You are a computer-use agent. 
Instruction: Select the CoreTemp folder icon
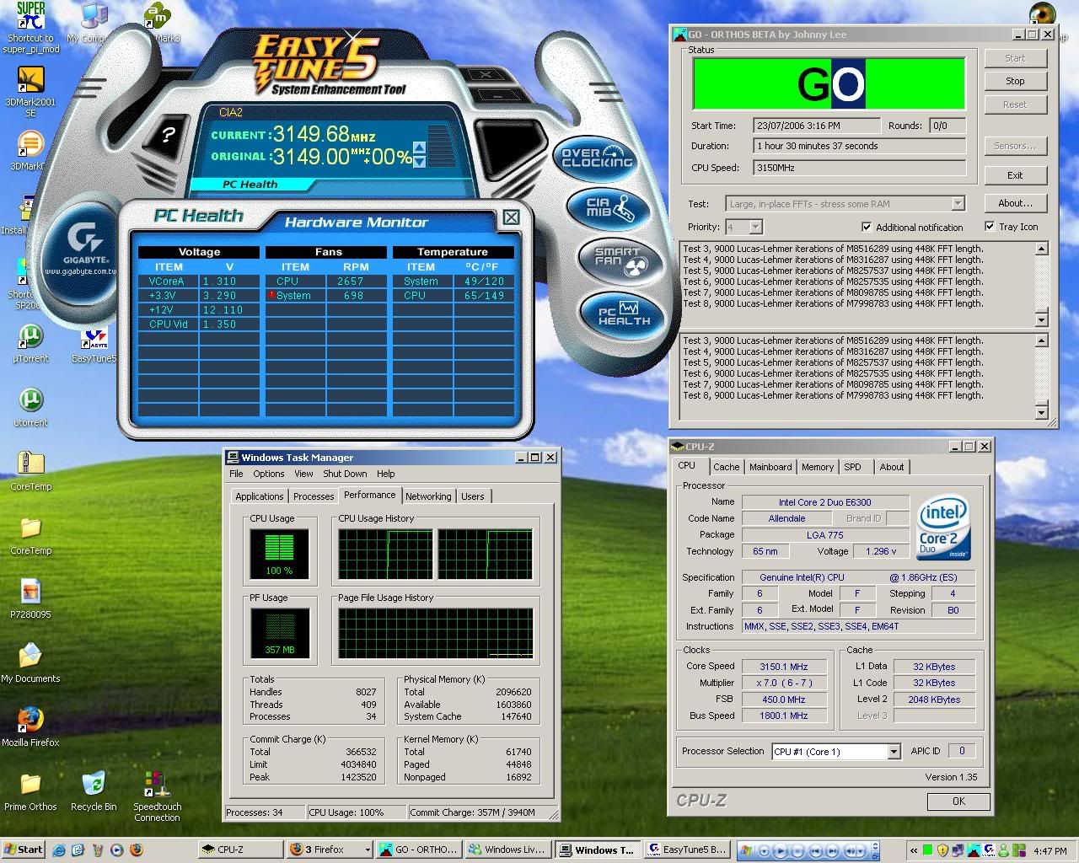(31, 536)
